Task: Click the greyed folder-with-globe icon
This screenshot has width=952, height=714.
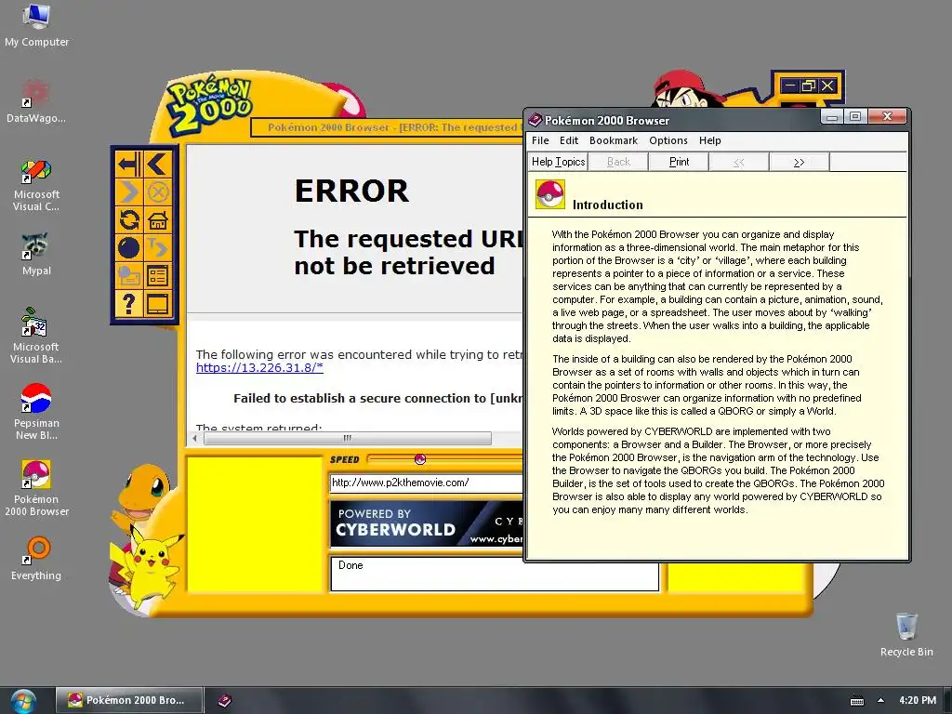Action: (129, 275)
